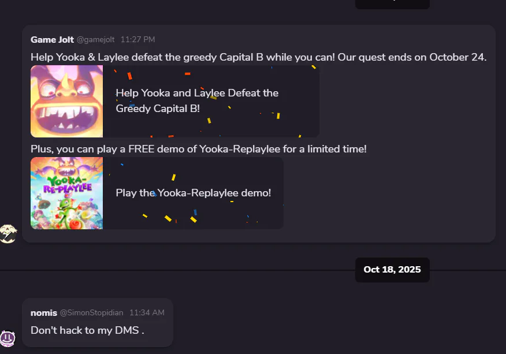
Task: Open the "Defeat the Greedy Capital B" link
Action: (197, 100)
